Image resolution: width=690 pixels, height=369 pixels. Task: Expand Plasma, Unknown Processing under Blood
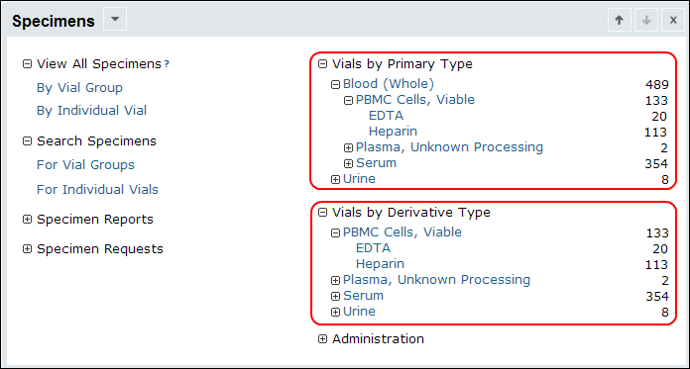(x=349, y=148)
